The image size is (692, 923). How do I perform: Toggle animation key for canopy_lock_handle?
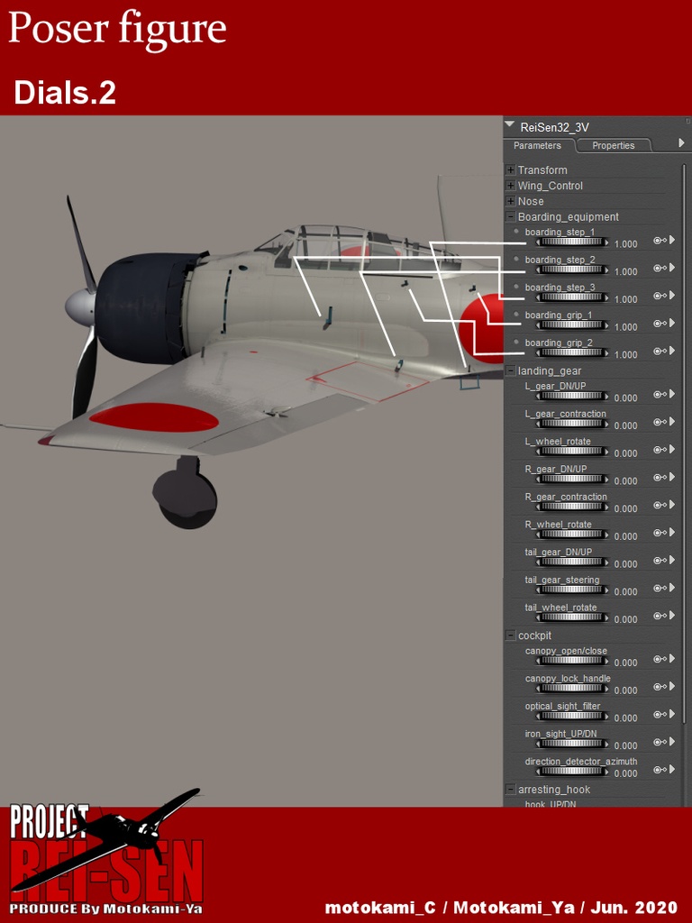coord(660,687)
